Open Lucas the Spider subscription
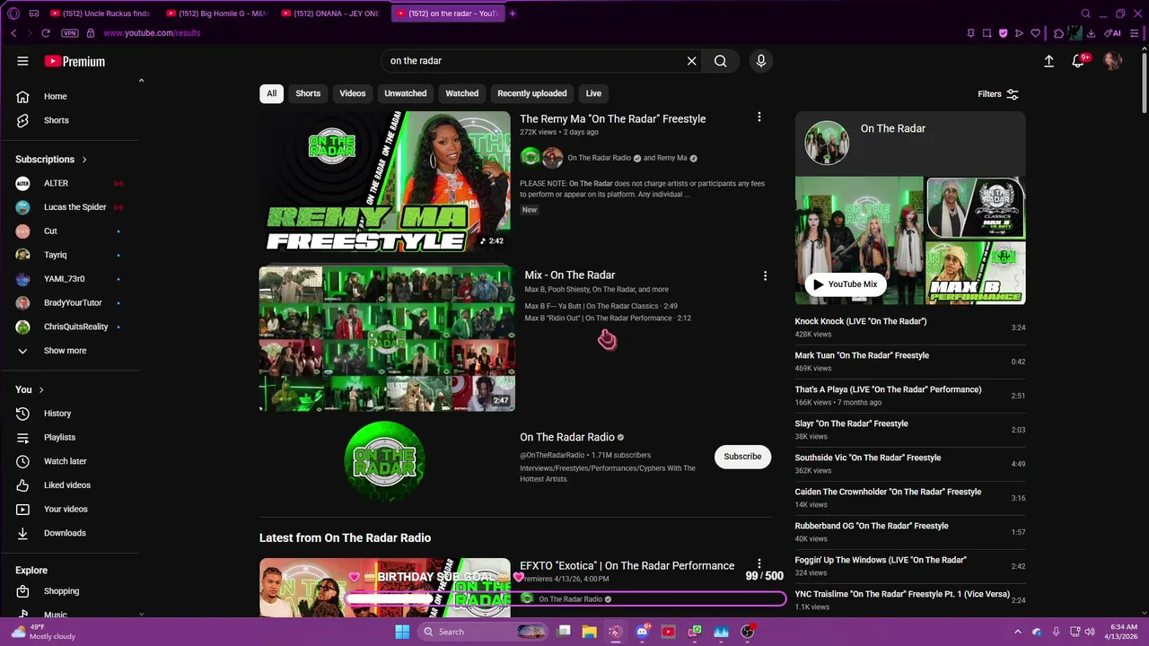1149x646 pixels. click(75, 207)
